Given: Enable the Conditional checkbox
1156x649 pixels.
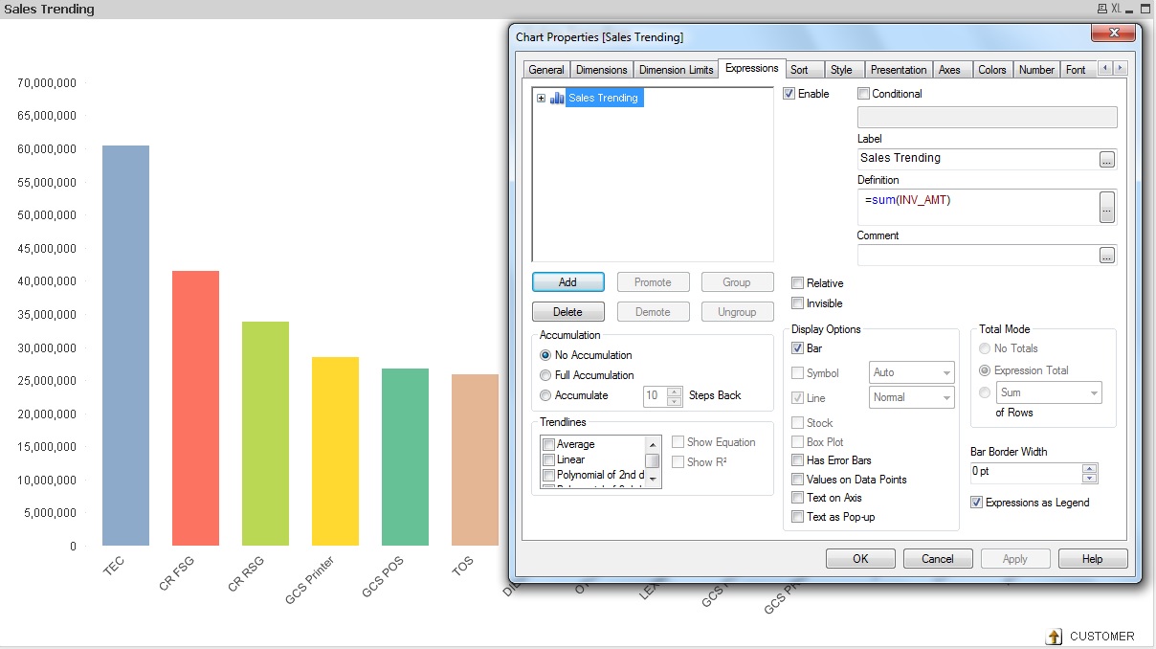Looking at the screenshot, I should (864, 94).
